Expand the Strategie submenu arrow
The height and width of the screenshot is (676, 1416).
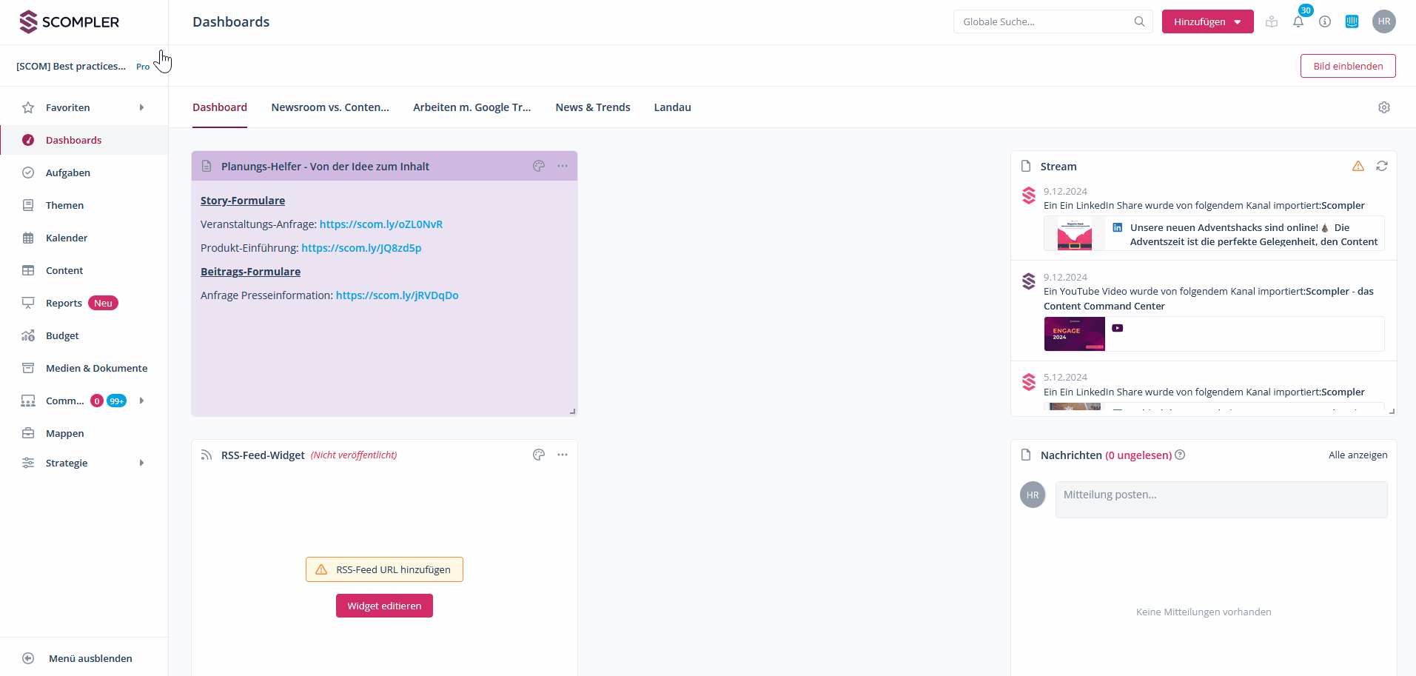(141, 463)
